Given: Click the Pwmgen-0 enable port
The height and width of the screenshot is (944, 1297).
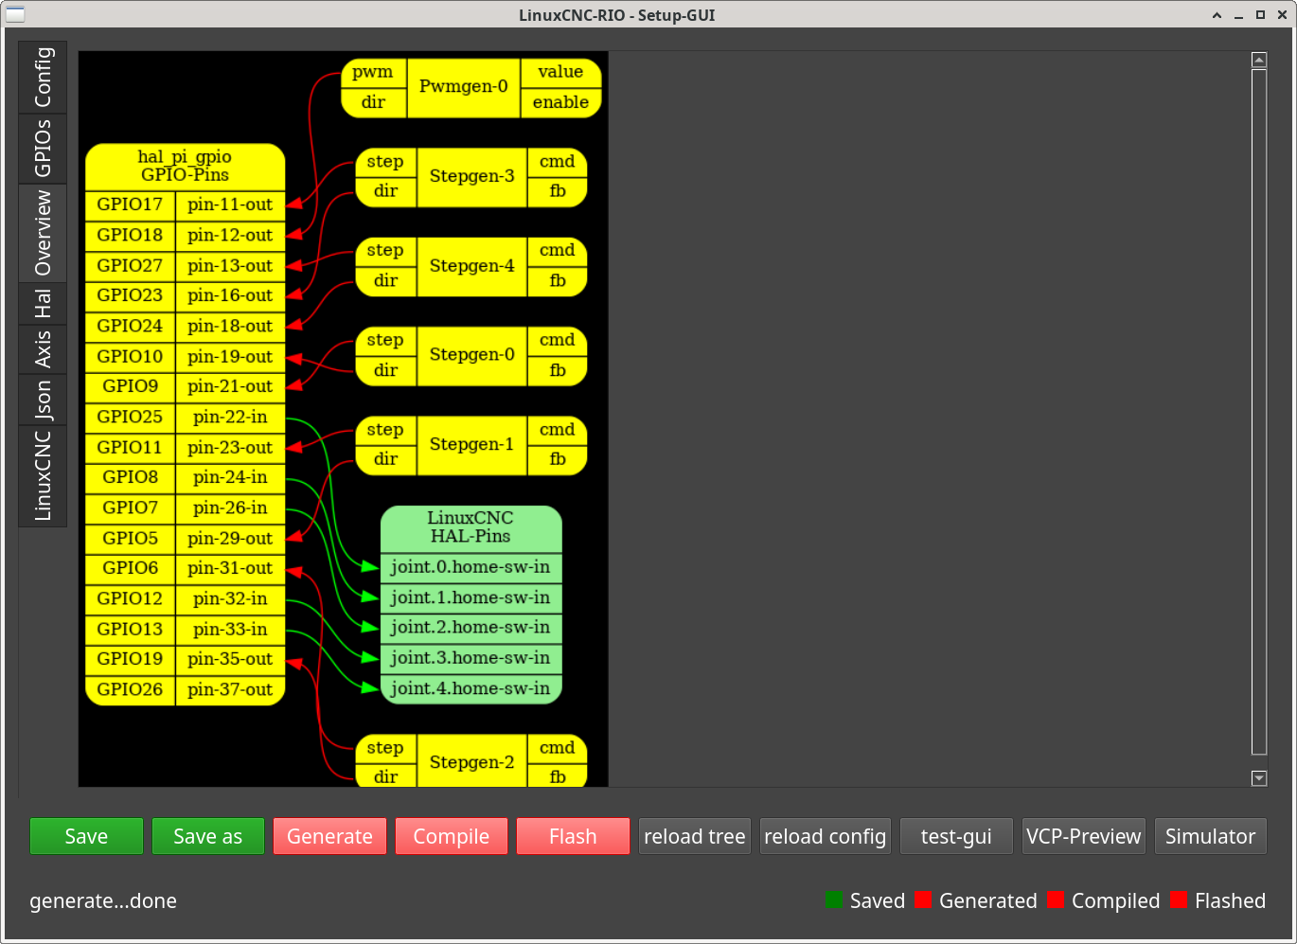Looking at the screenshot, I should click(x=560, y=102).
